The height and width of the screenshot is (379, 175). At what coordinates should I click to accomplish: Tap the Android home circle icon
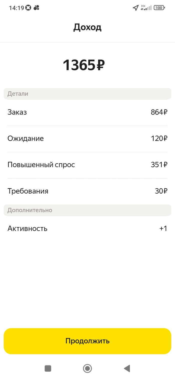[x=87, y=368]
